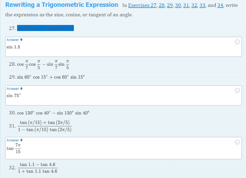The width and height of the screenshot is (246, 178).
Task: Toggle the Answer section for Exercise 27
Action: (x=13, y=40)
